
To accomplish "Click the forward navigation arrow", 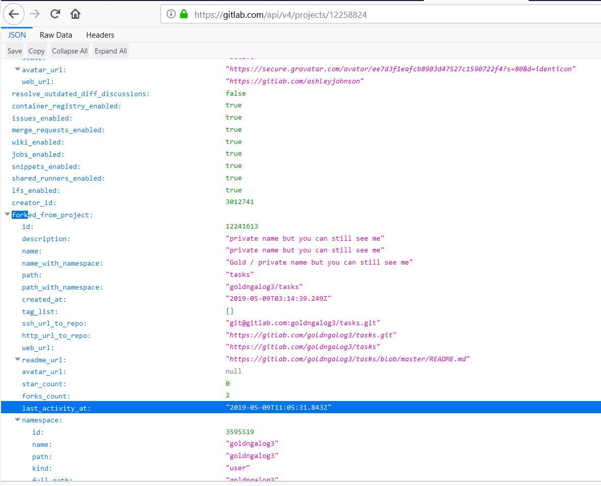I will click(x=35, y=14).
